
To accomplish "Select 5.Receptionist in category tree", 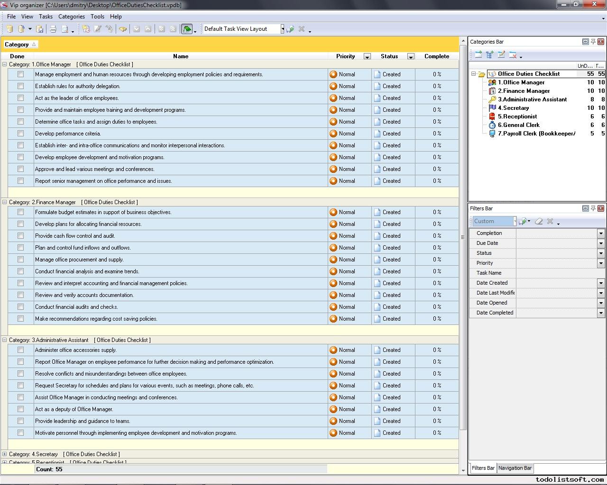I will 517,117.
